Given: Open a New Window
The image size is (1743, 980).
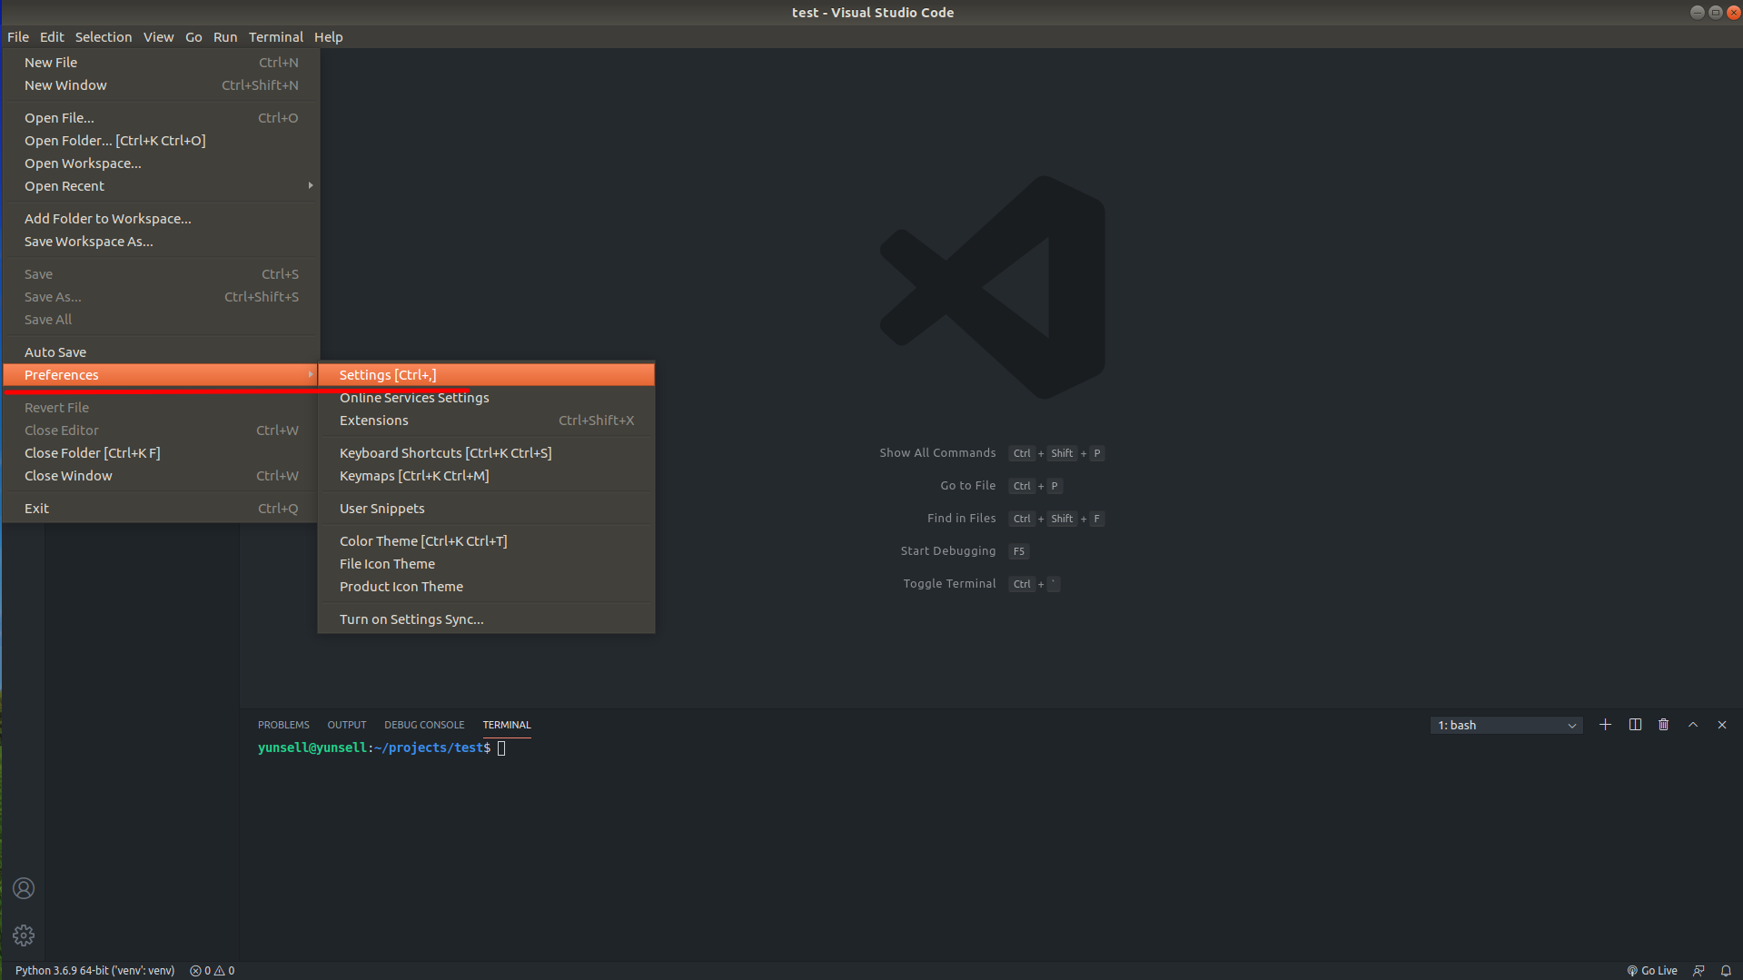Looking at the screenshot, I should (161, 85).
